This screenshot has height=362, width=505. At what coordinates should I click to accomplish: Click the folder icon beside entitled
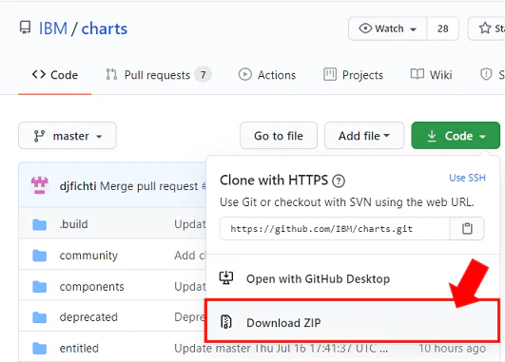[40, 349]
